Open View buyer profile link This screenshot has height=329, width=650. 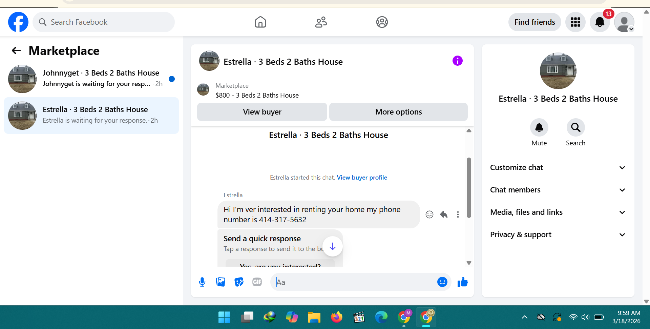tap(362, 178)
